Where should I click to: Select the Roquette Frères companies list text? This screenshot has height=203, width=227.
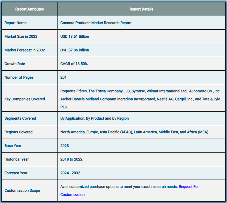tap(141, 99)
